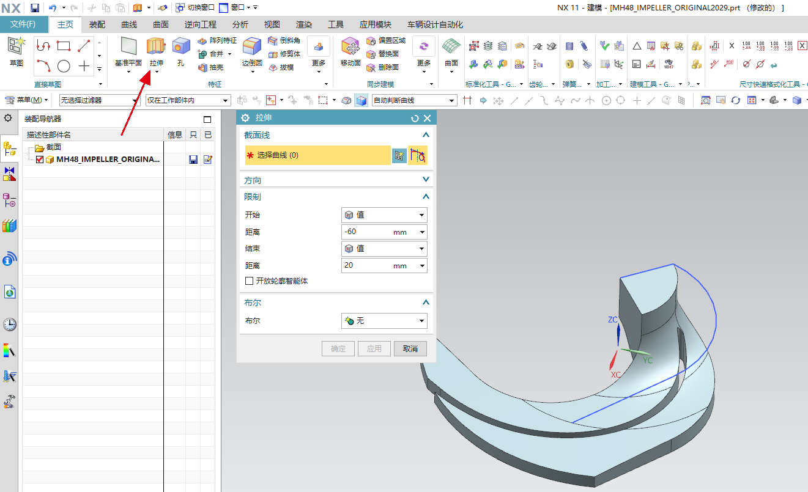Enable the 开放轮廓智能体 checkbox
Viewport: 808px width, 492px height.
249,281
